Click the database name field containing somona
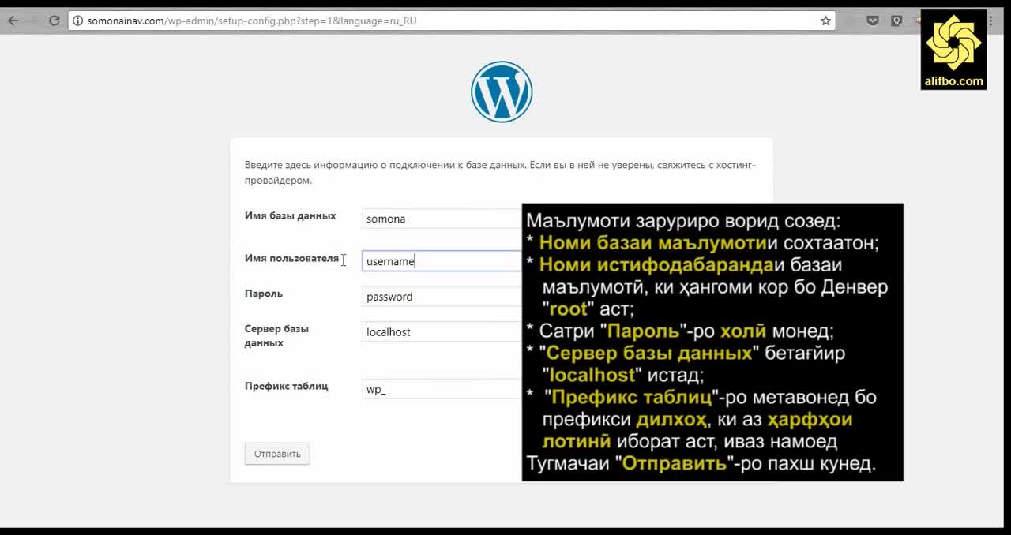1011x535 pixels. (442, 219)
